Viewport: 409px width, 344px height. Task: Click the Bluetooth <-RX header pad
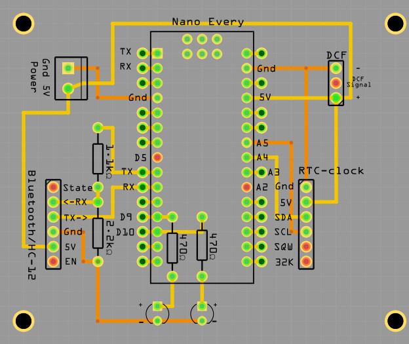coord(53,202)
